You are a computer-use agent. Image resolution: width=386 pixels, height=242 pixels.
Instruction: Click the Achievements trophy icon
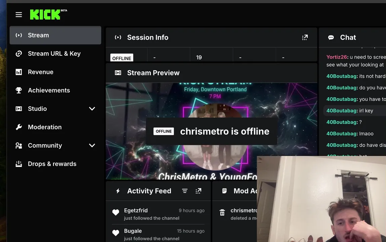point(19,90)
